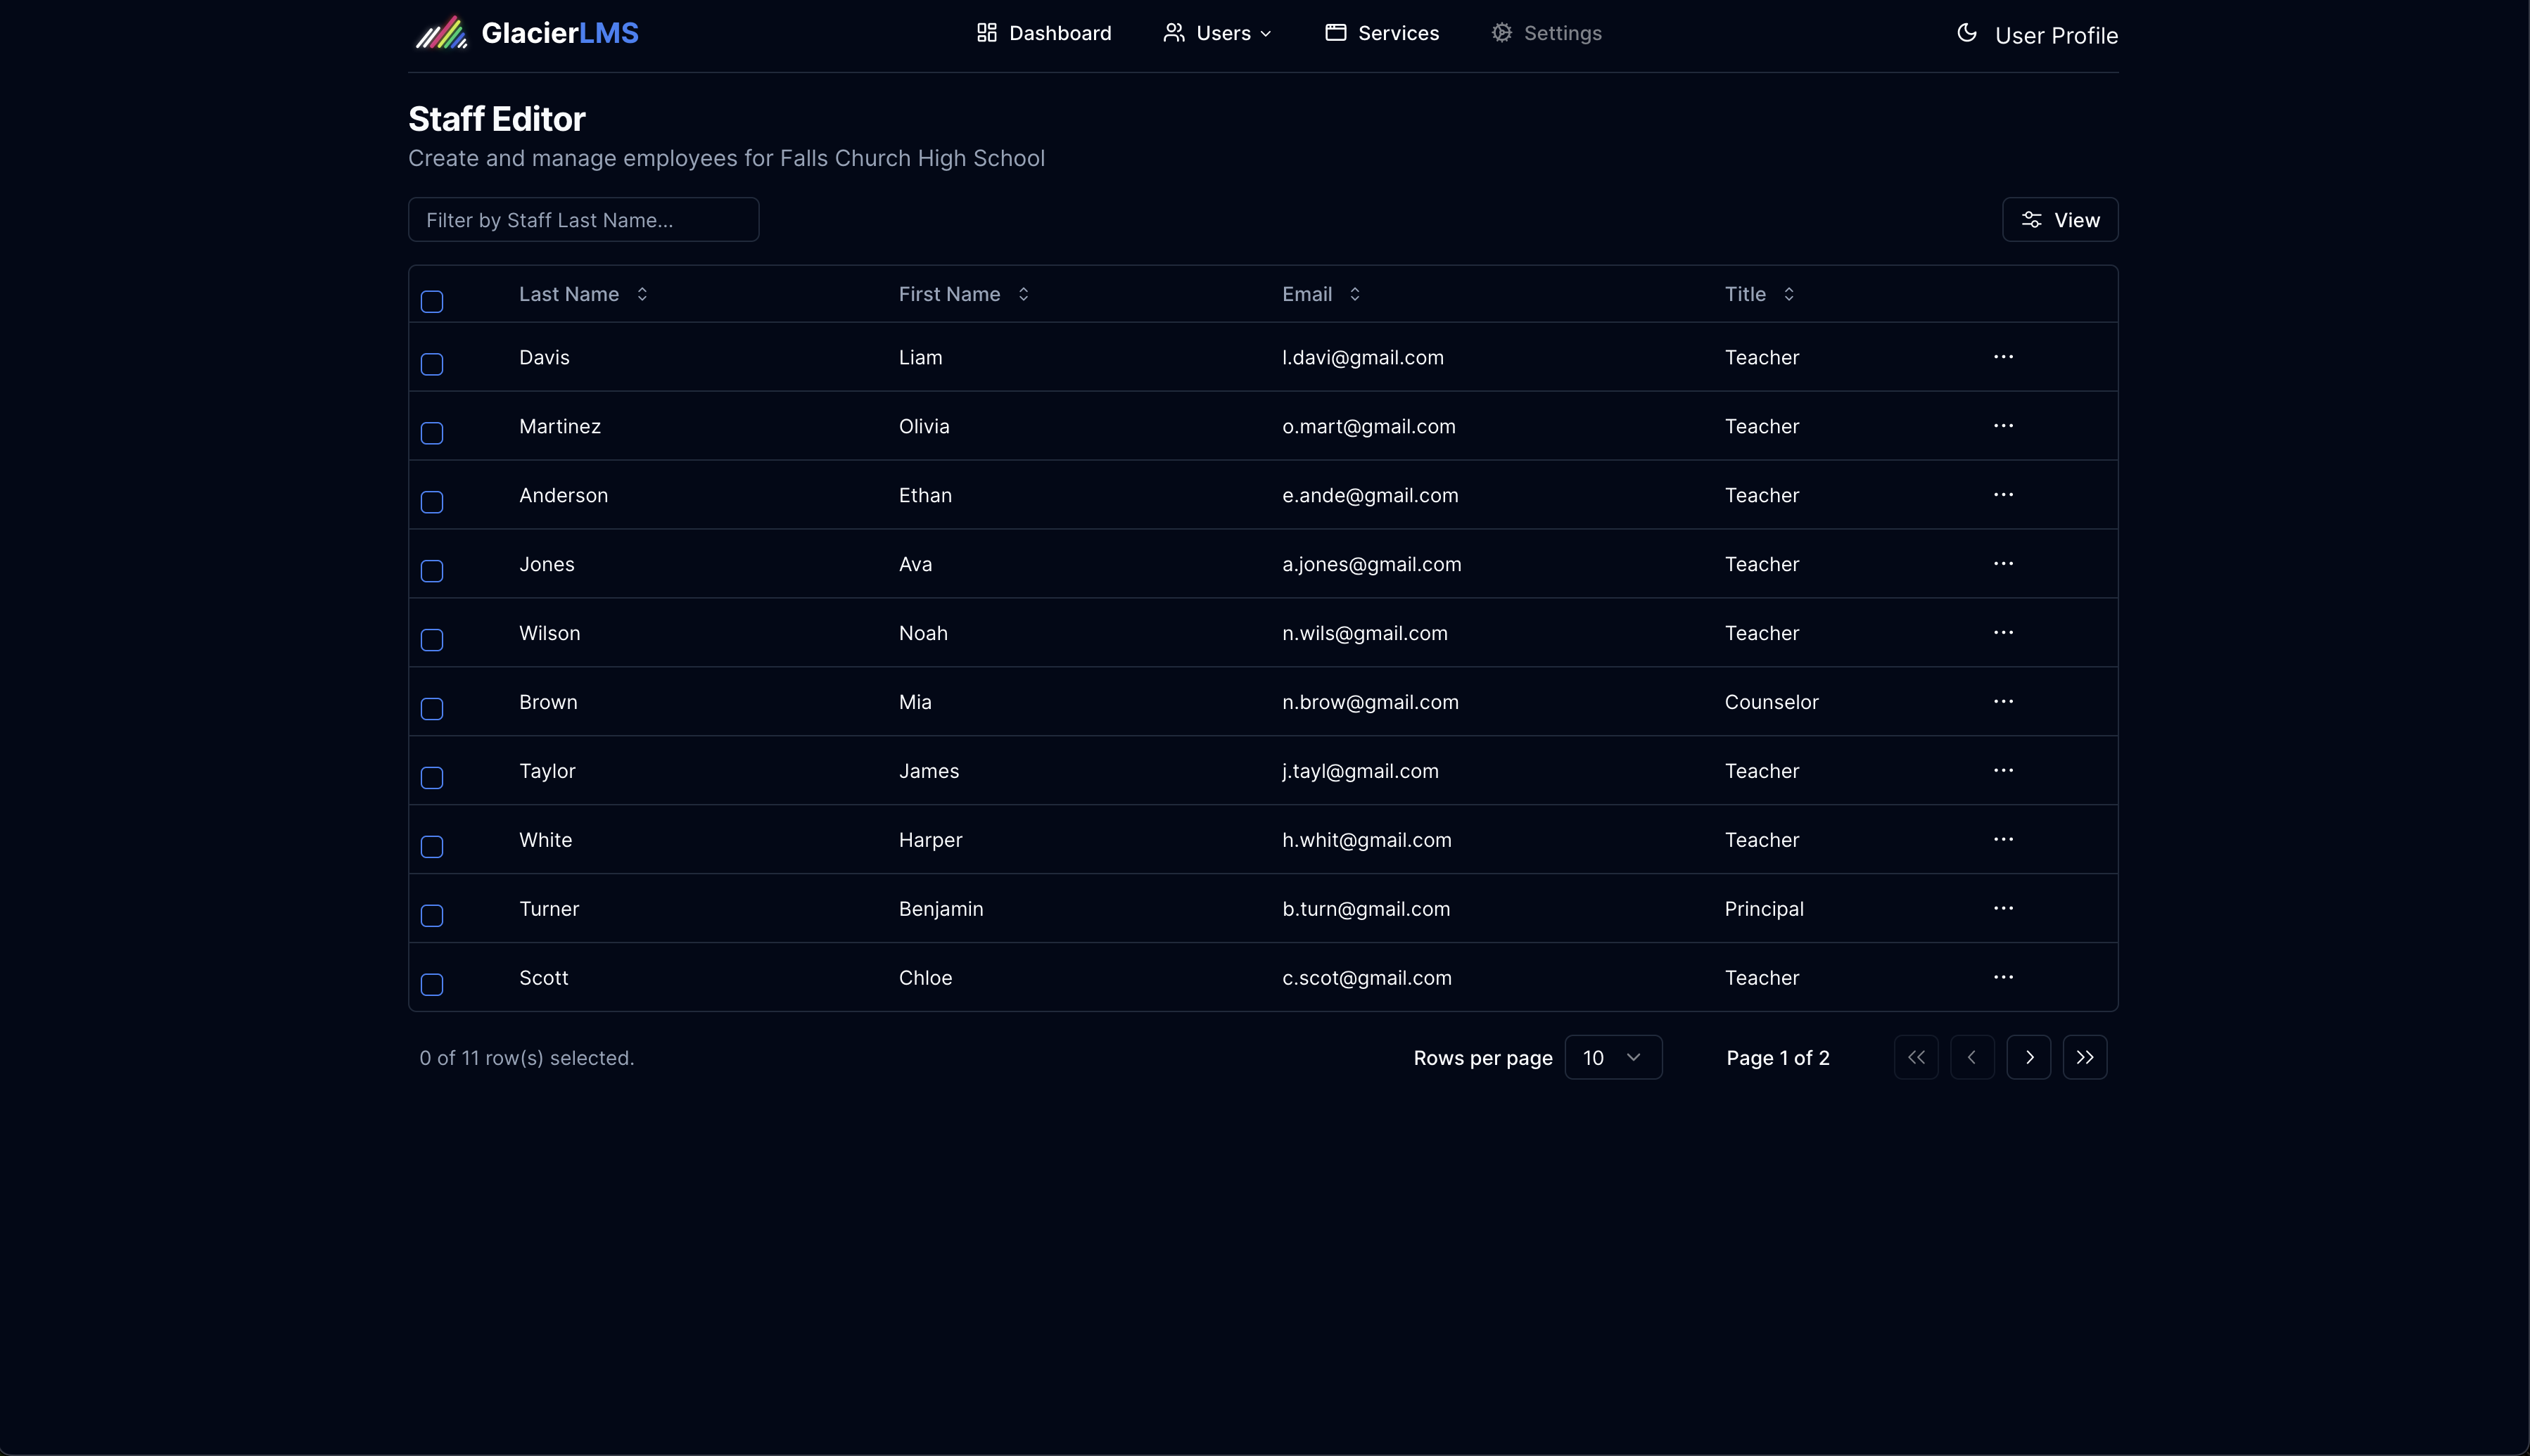Open row actions for Brown
The image size is (2530, 1456).
(2003, 702)
